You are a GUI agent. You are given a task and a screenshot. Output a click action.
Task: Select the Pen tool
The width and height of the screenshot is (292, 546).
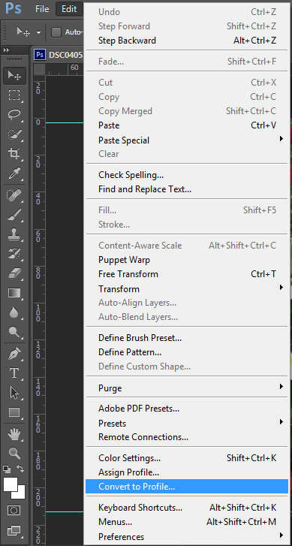click(14, 354)
